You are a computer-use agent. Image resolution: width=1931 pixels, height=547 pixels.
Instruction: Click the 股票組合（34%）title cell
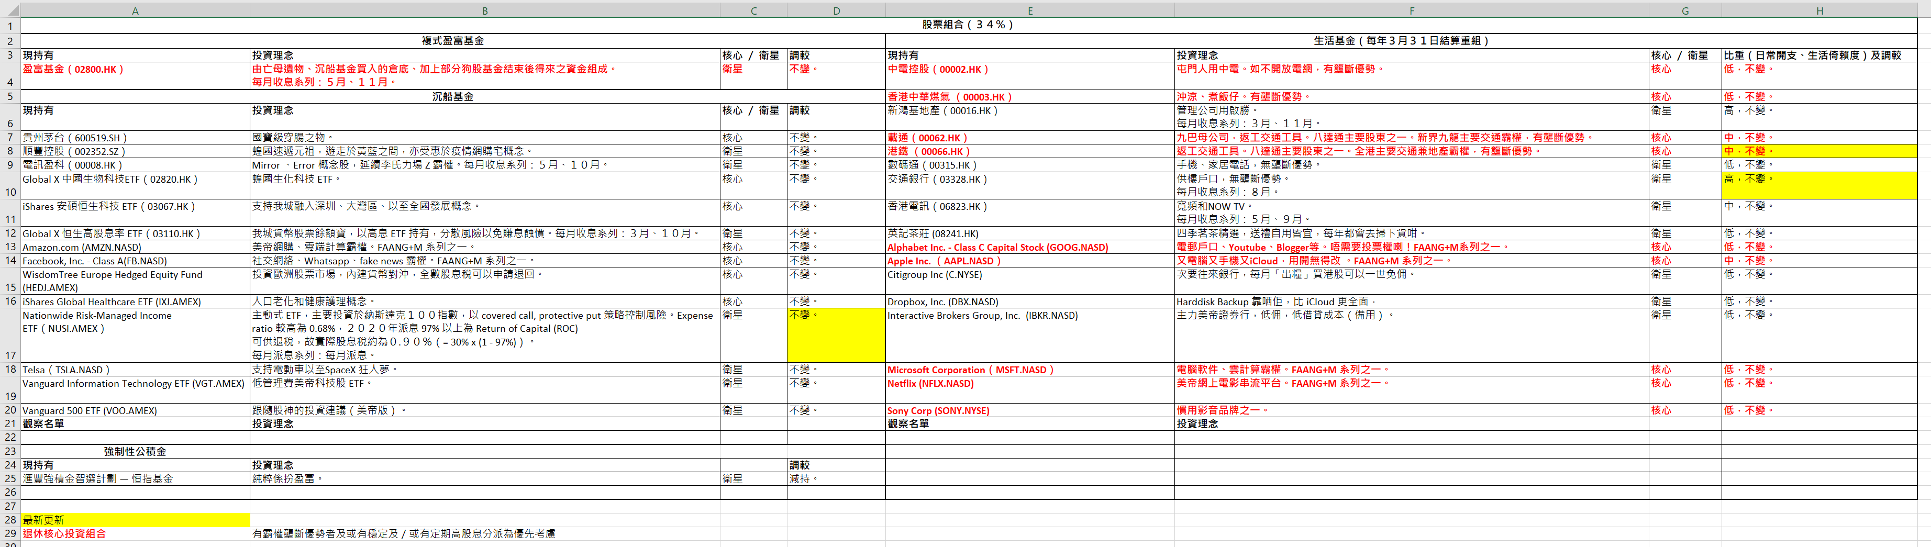click(968, 25)
